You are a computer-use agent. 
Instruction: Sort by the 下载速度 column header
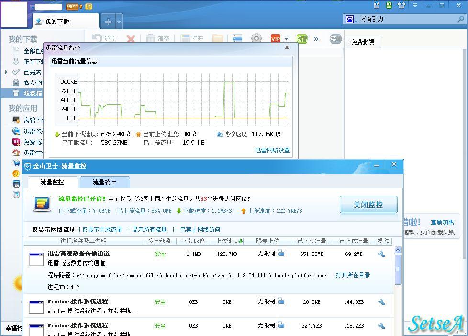coord(193,241)
